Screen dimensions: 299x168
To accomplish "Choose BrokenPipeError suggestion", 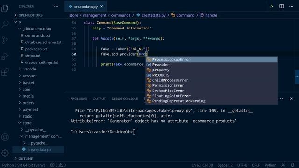I will point(212,91).
